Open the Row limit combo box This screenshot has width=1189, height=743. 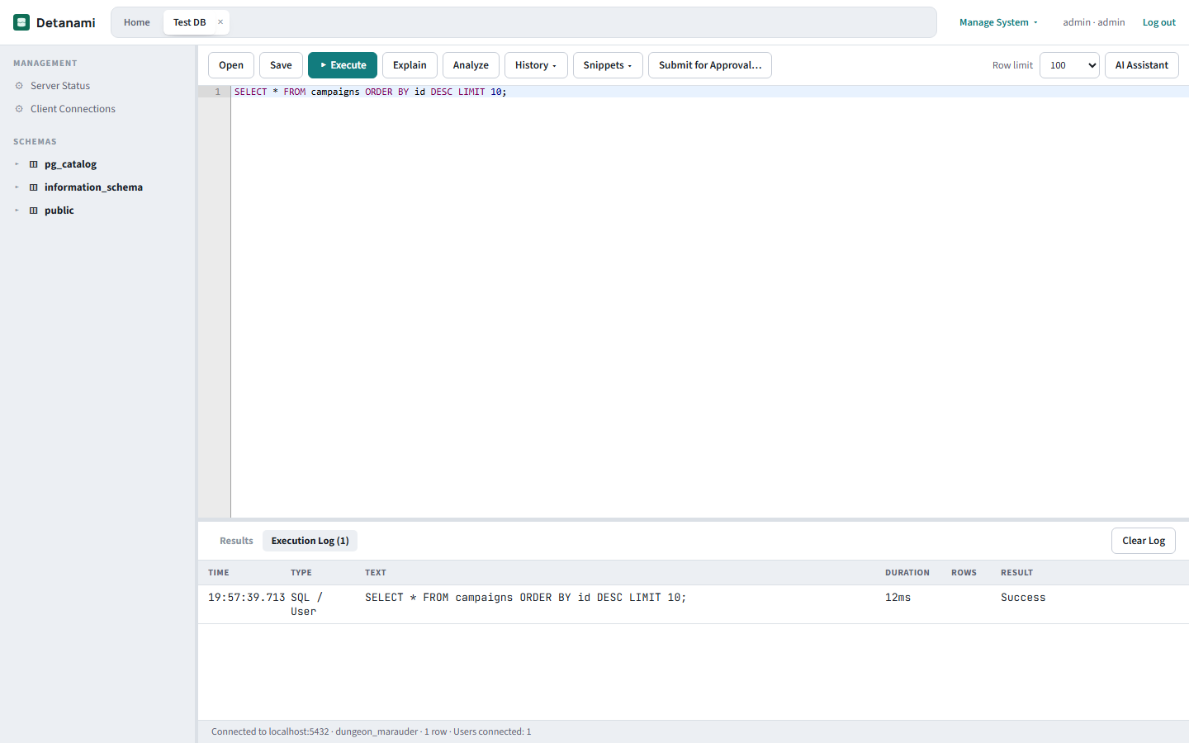pyautogui.click(x=1069, y=65)
